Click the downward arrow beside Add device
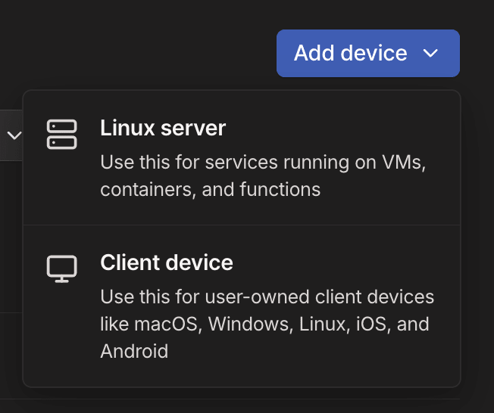Viewport: 494px width, 413px height. coord(430,53)
